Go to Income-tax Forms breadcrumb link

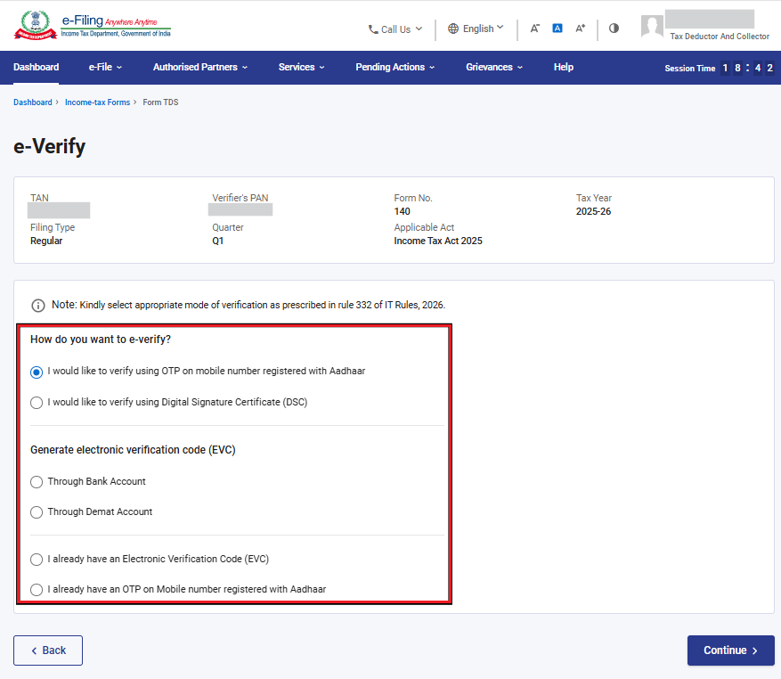tap(97, 102)
